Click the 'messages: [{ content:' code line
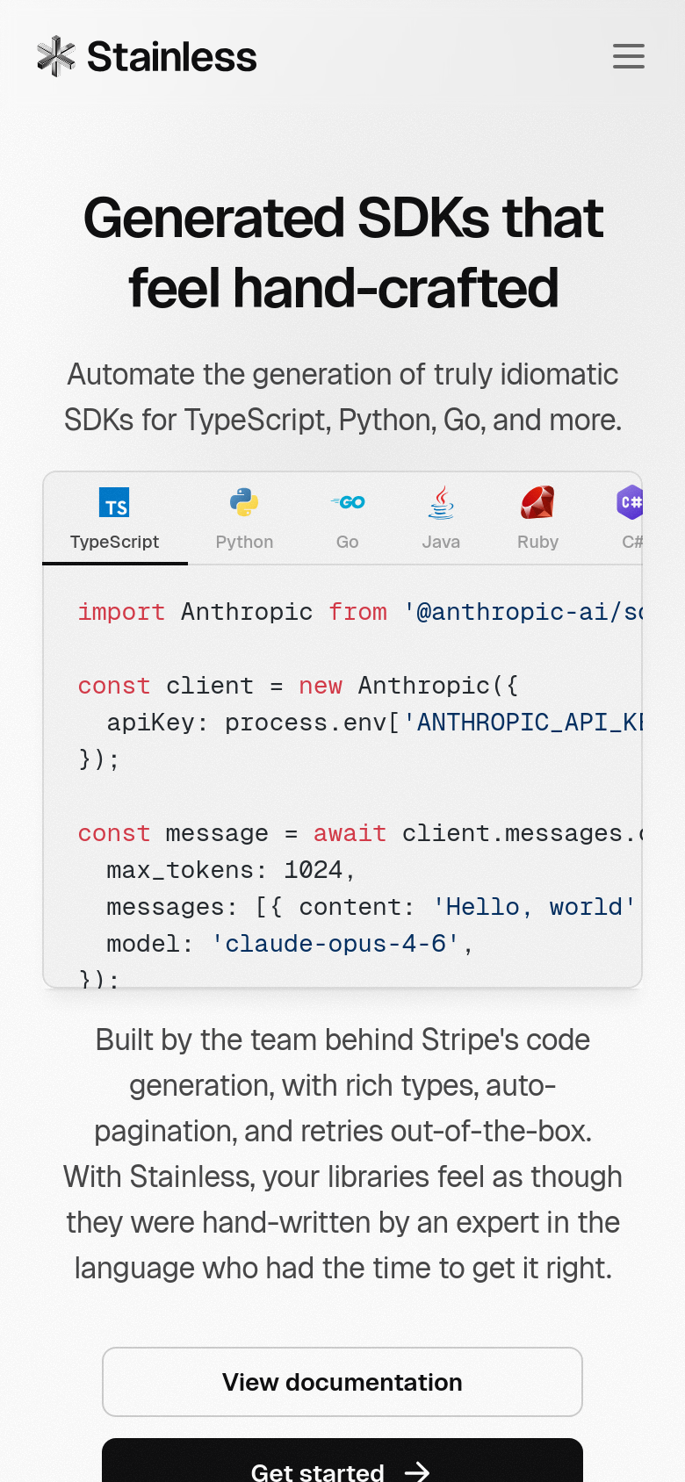This screenshot has height=1482, width=685. coord(371,907)
